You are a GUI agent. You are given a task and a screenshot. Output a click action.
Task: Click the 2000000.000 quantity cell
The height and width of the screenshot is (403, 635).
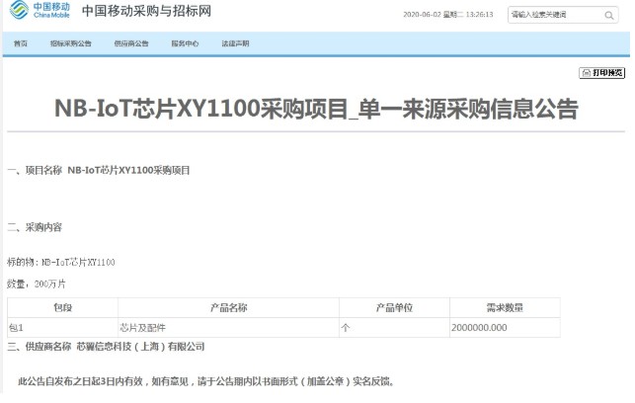(479, 327)
